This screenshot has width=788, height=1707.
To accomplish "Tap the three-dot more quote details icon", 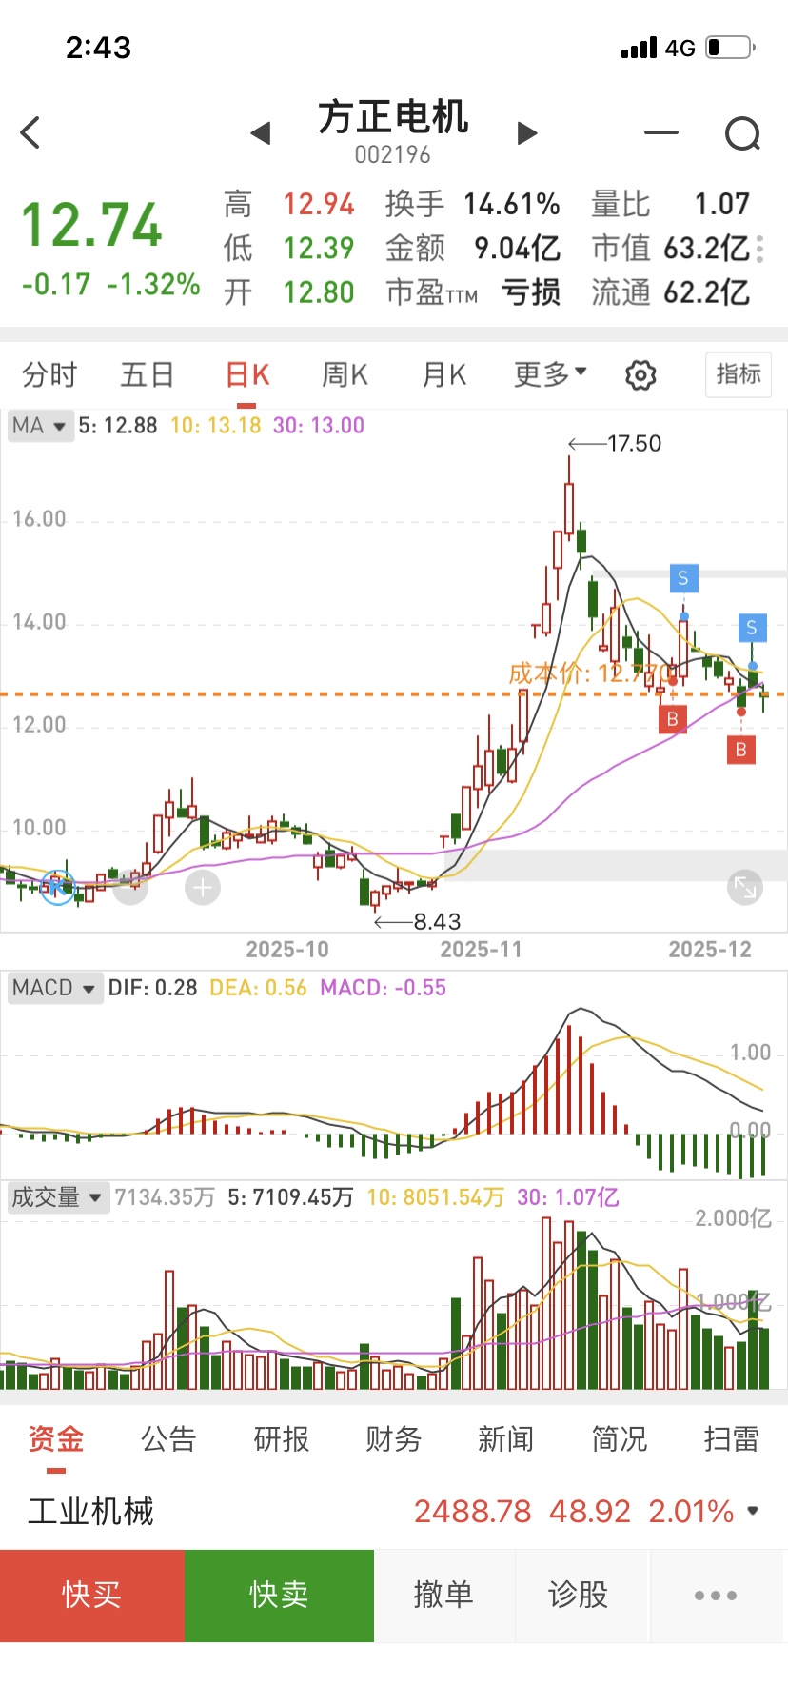I will pyautogui.click(x=759, y=249).
